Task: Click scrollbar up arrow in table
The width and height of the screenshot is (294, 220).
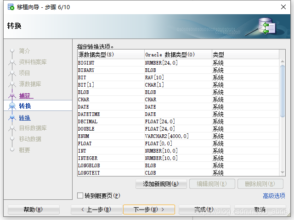Action: click(x=283, y=61)
